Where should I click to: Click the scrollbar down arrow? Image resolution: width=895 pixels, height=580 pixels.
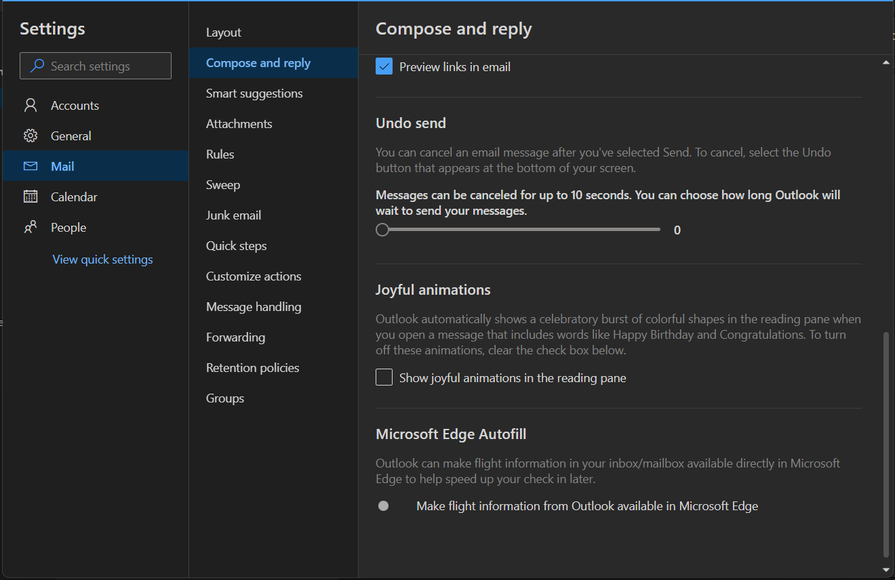886,570
